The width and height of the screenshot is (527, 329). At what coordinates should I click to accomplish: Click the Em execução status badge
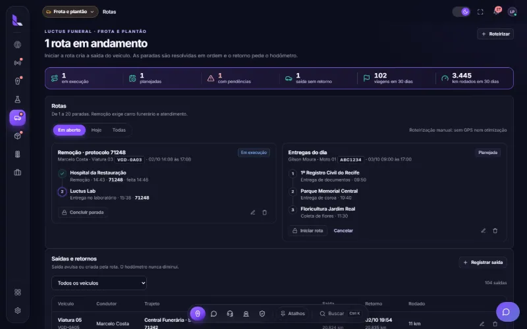click(x=254, y=153)
